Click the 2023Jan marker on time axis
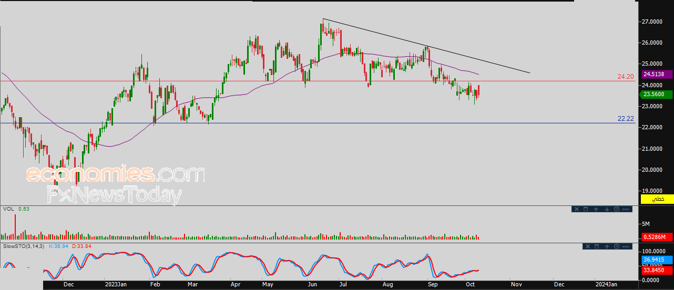674x290 pixels. tap(116, 284)
